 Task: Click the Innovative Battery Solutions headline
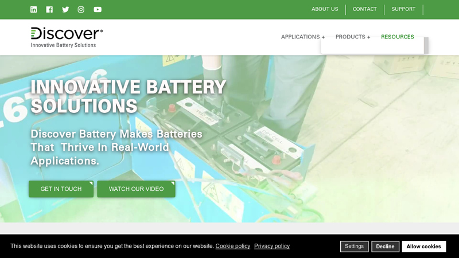click(x=128, y=96)
